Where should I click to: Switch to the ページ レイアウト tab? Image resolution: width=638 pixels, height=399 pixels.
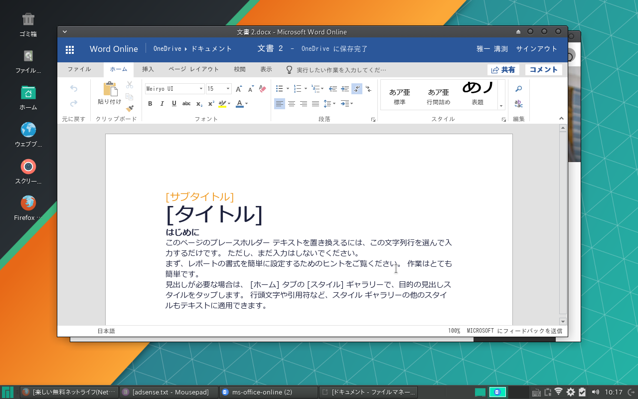[x=193, y=70]
